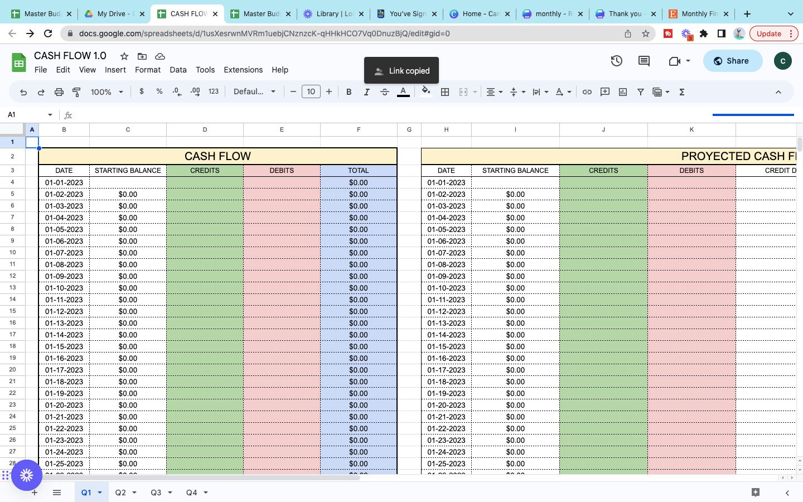
Task: Open the text color picker
Action: (x=403, y=91)
